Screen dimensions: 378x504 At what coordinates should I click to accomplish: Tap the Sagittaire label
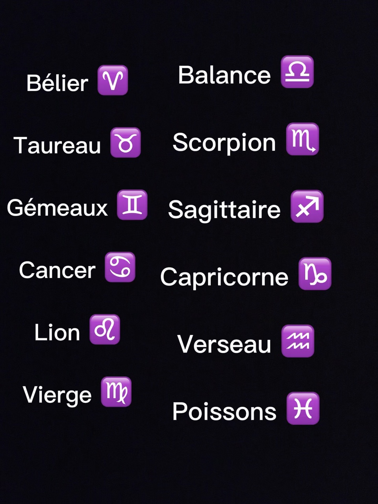pos(224,209)
